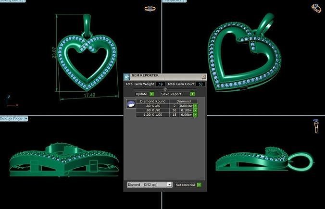Viewport: 325px width, 209px height.
Task: Click the Update button label
Action: pos(141,94)
